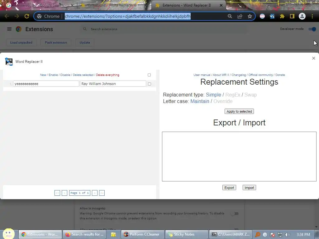
Task: Click the single-arrow previous page button
Action: coord(64,193)
